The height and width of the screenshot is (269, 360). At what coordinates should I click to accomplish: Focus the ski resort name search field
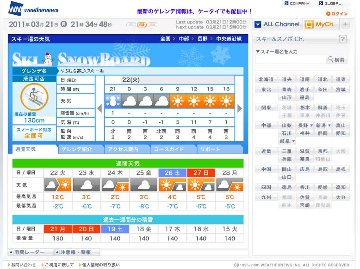point(290,60)
